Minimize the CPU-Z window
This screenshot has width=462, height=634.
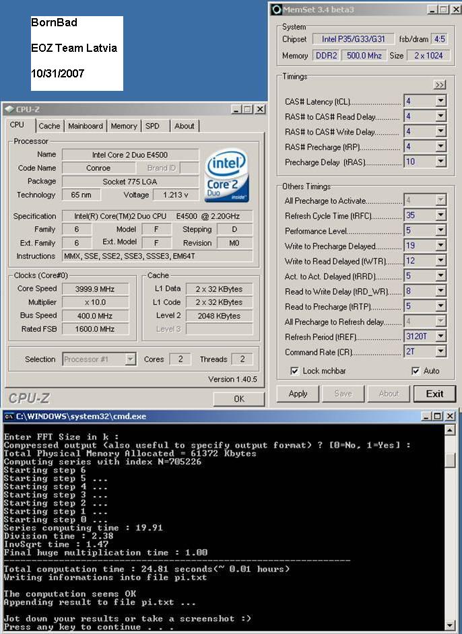point(237,109)
